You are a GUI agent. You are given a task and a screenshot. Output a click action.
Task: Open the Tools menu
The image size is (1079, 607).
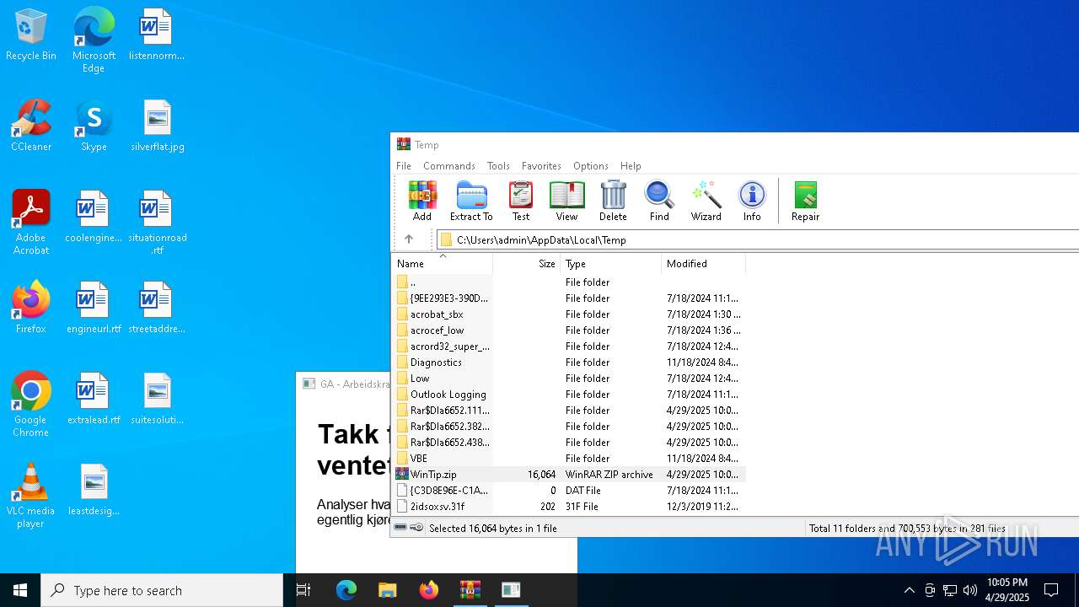[x=498, y=166]
